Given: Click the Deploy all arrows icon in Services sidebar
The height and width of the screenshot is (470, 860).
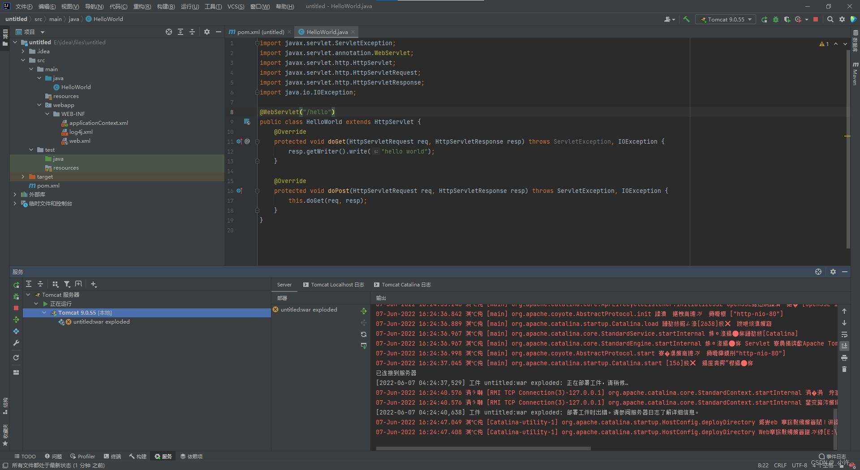Looking at the screenshot, I should pos(16,320).
